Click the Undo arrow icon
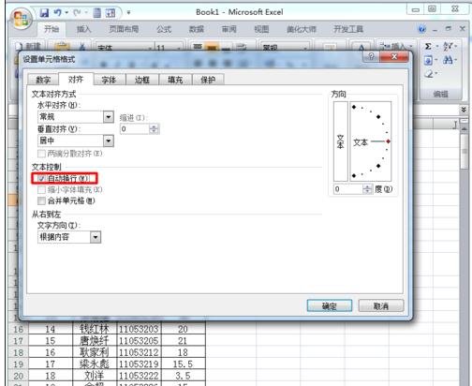Screen dimensions: 472x386 [57, 12]
